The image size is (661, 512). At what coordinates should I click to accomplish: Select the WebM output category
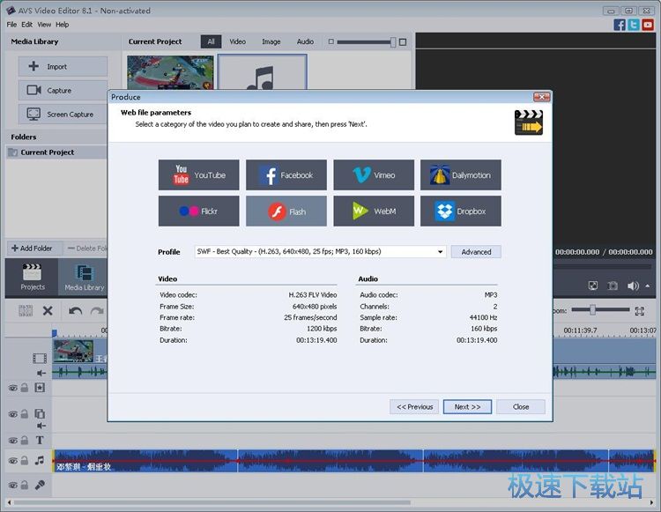[374, 211]
